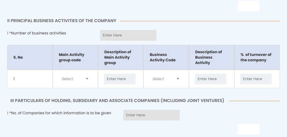Open the Main Activity group code dropdown
The width and height of the screenshot is (287, 137).
click(75, 79)
